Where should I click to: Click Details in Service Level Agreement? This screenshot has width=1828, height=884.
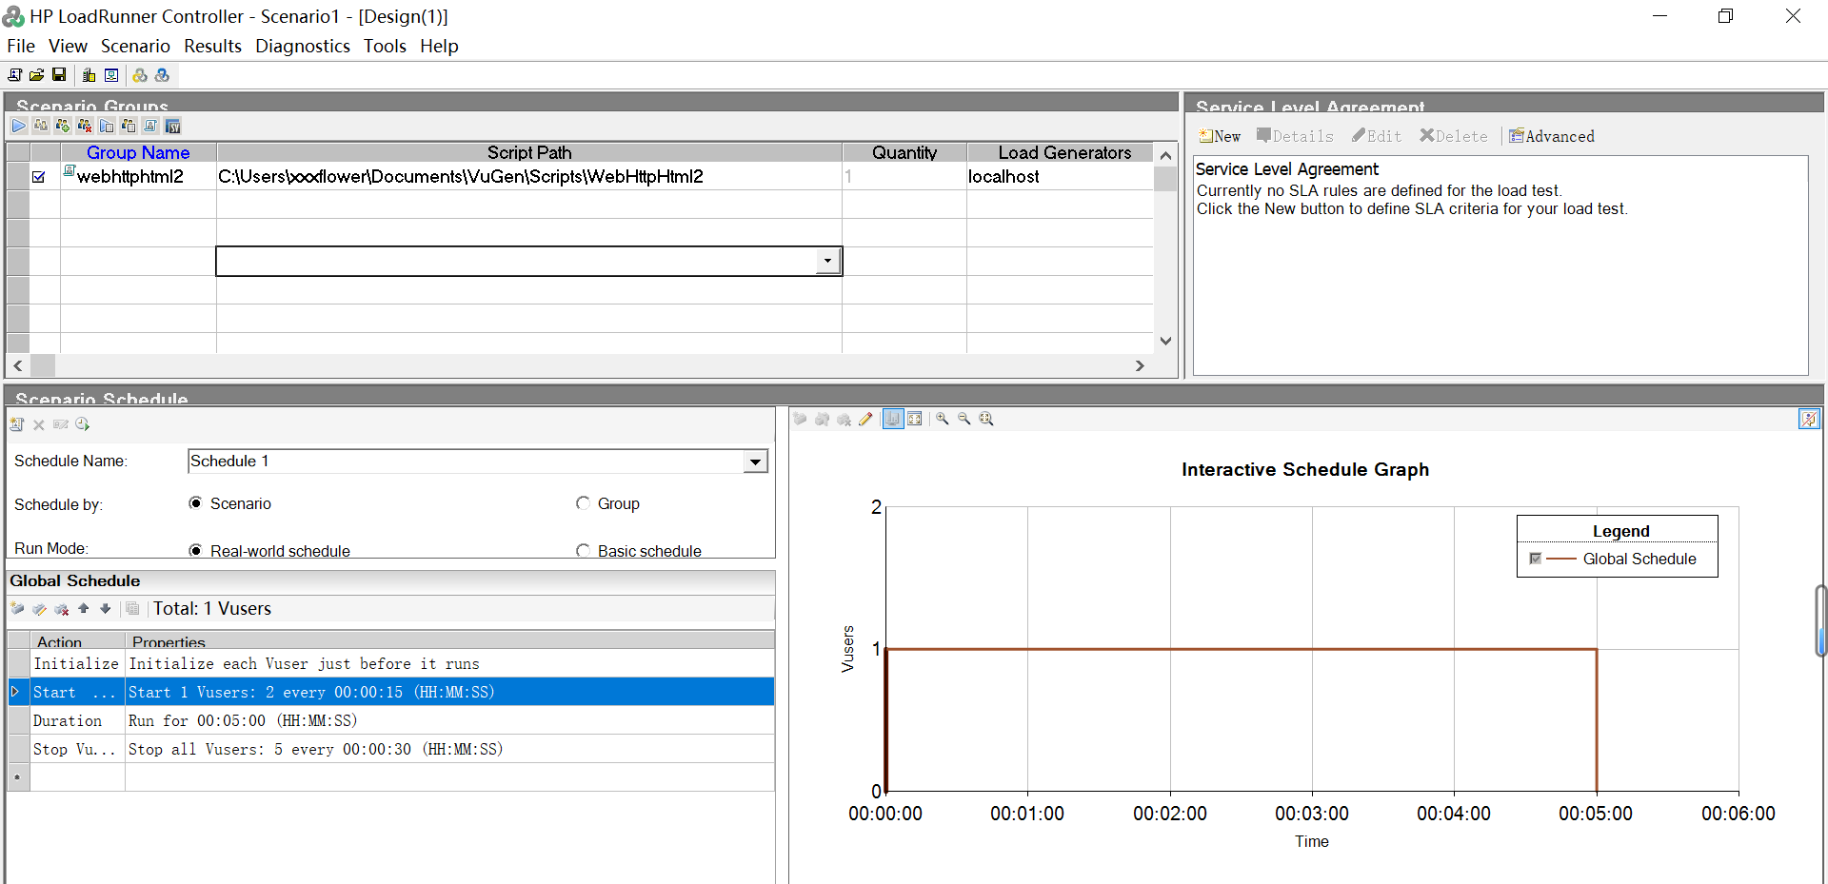[x=1295, y=136]
